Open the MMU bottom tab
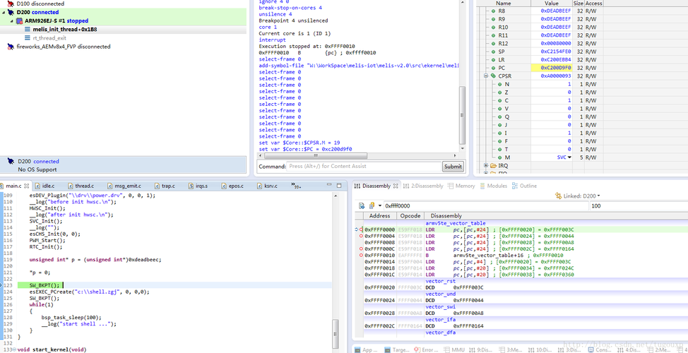The width and height of the screenshot is (688, 353). coord(453,349)
